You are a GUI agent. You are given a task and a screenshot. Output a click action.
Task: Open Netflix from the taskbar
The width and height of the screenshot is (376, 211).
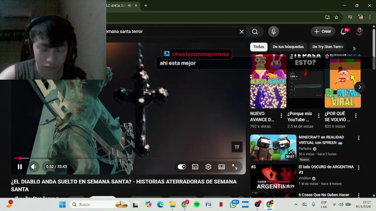pyautogui.click(x=221, y=205)
